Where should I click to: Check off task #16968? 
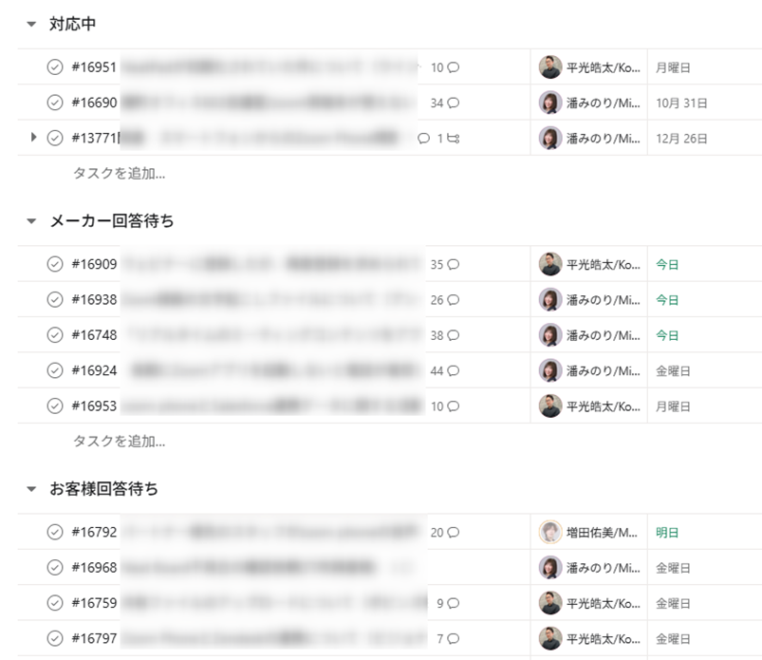pos(55,568)
